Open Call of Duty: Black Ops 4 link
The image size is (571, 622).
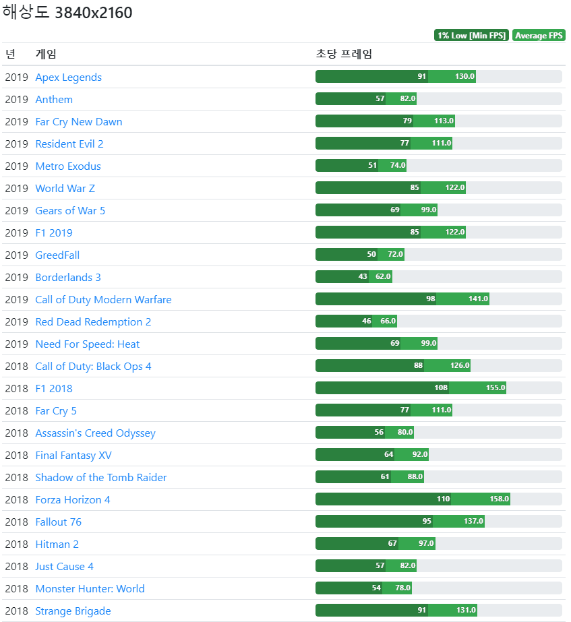[93, 366]
